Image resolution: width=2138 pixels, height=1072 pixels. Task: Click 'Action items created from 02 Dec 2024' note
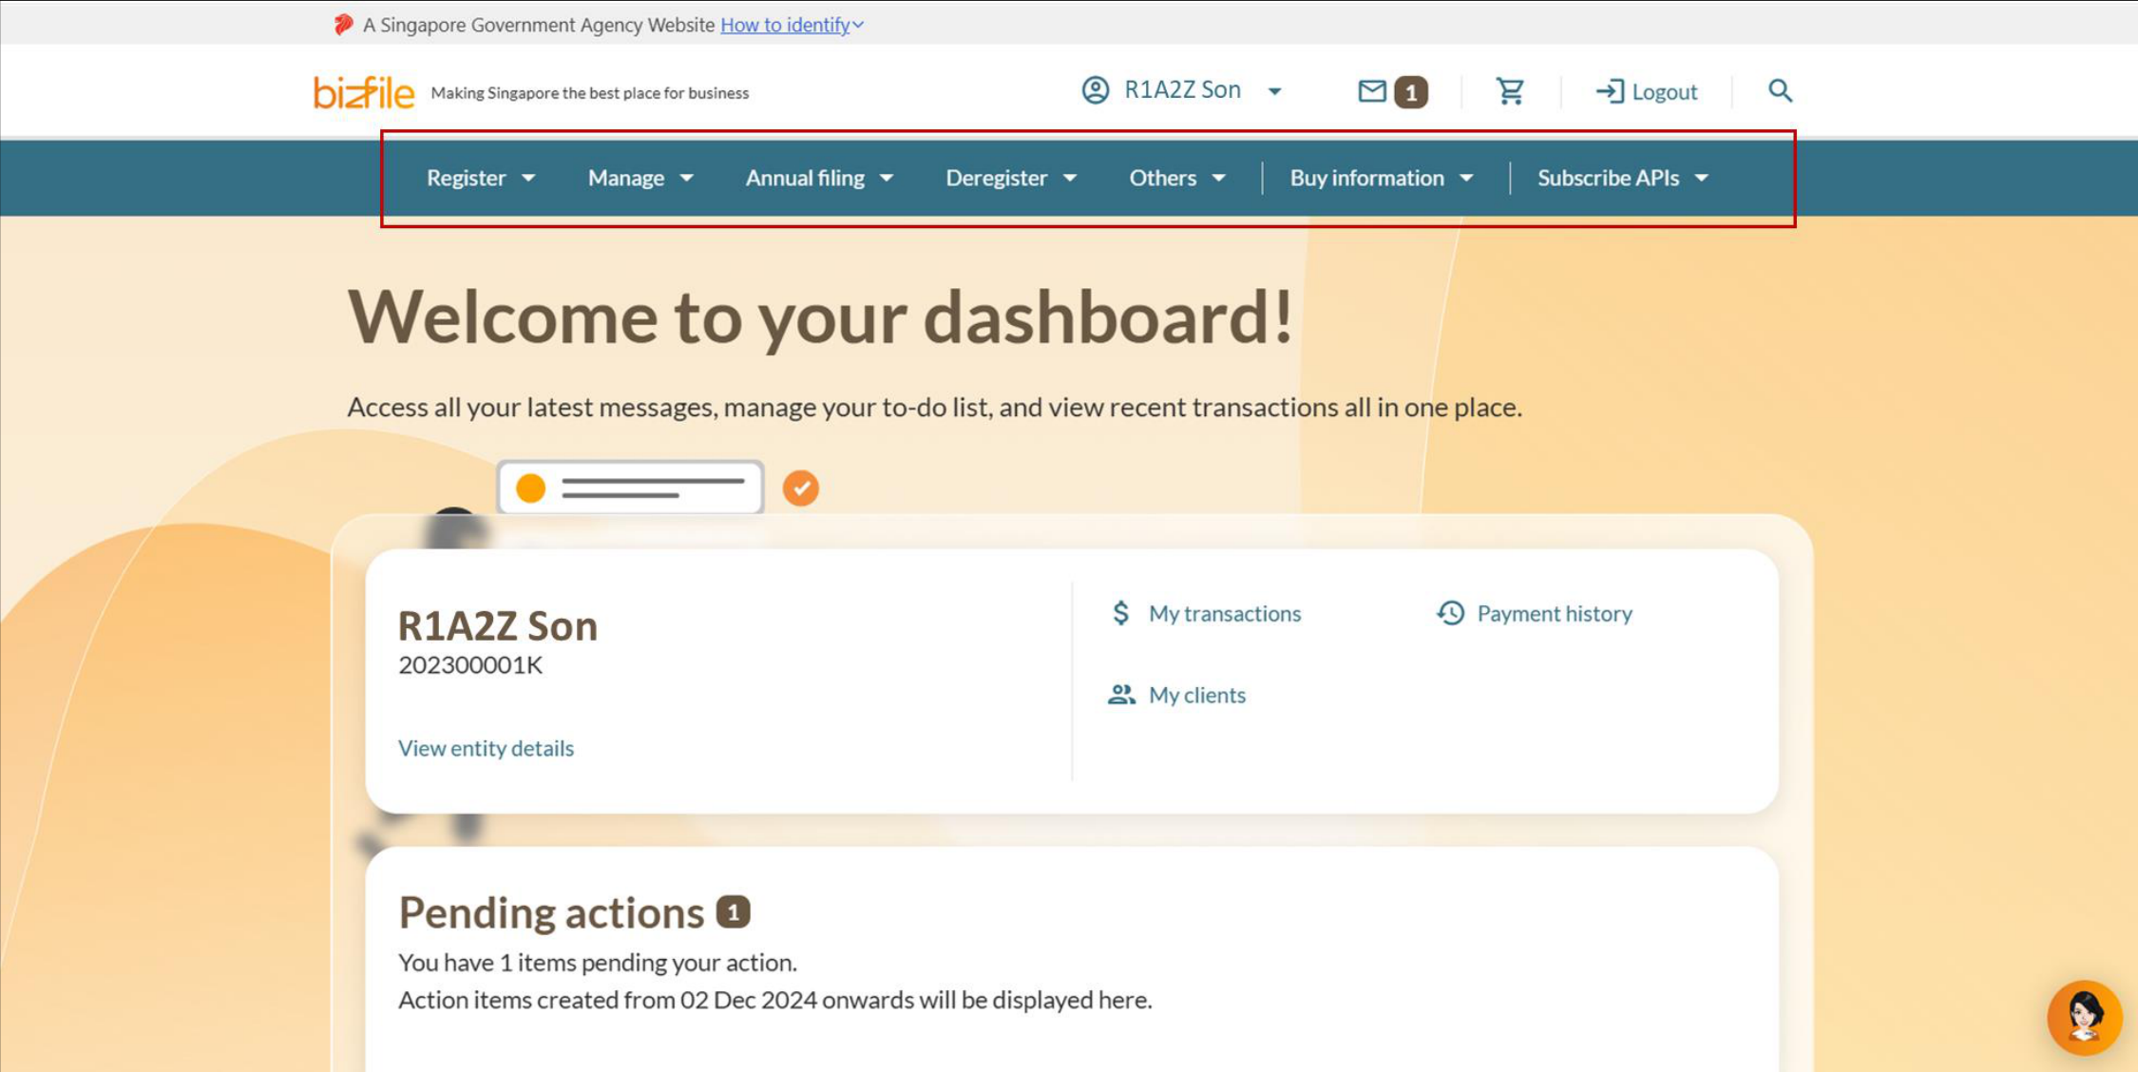[774, 1000]
